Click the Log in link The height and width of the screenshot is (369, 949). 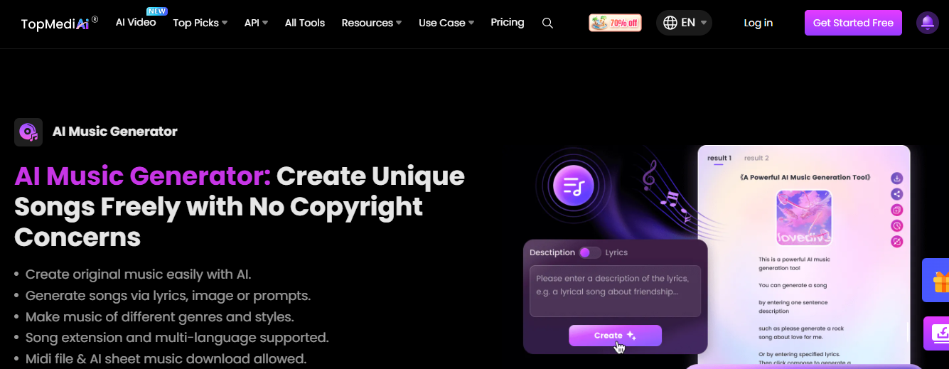click(758, 23)
